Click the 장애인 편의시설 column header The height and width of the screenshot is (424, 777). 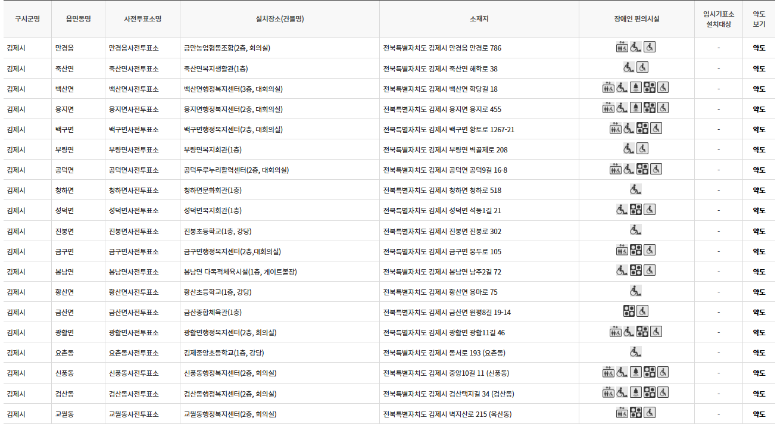(637, 18)
